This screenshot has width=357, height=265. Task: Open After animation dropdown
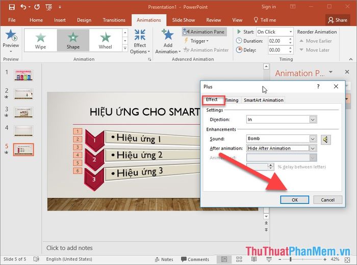coord(313,149)
